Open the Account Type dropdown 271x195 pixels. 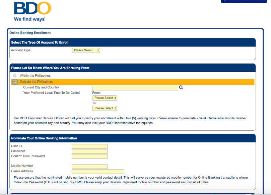click(x=85, y=50)
